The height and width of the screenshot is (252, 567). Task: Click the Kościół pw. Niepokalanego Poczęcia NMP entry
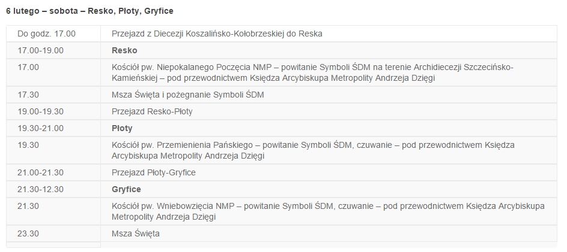[312, 72]
